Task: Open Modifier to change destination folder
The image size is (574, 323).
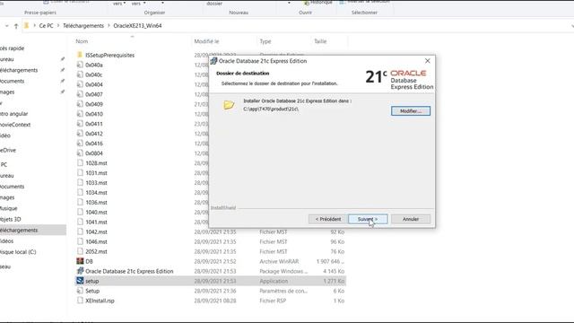Action: 411,111
